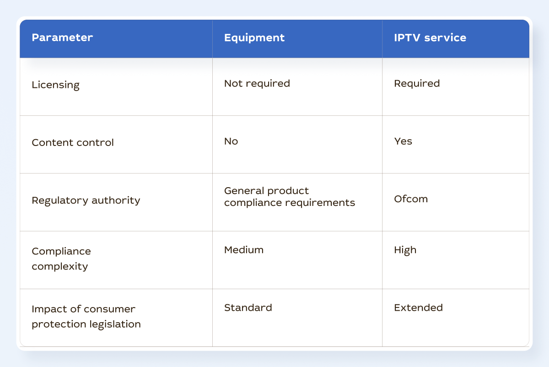The height and width of the screenshot is (367, 549).
Task: Click the 'Required' licensing cell
Action: pos(417,83)
